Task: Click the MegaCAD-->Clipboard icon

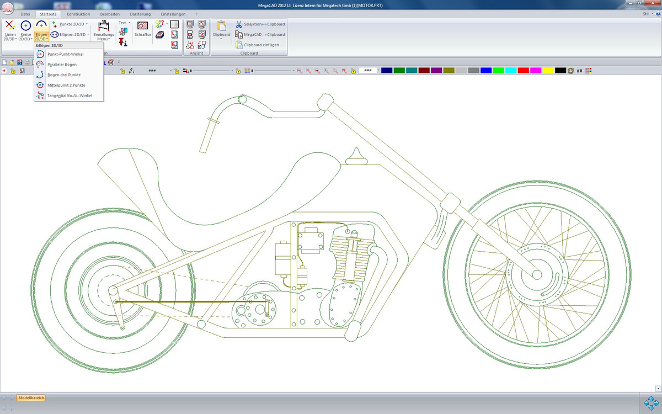Action: click(x=239, y=34)
